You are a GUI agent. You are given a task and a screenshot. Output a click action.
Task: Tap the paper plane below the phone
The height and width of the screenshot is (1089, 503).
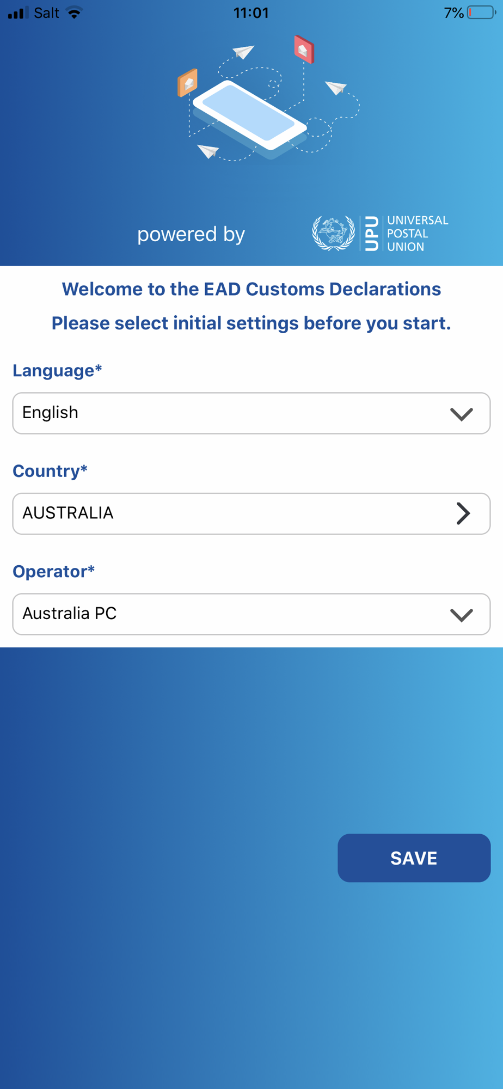[x=208, y=151]
